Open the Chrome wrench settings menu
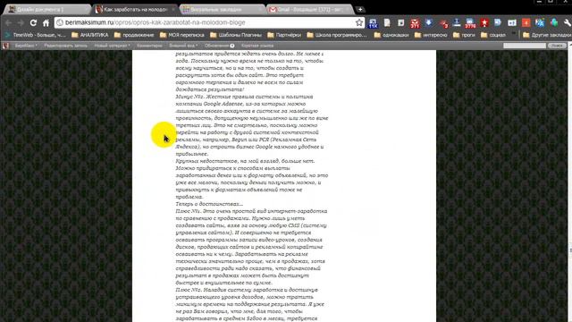This screenshot has height=322, width=572. 568,23
